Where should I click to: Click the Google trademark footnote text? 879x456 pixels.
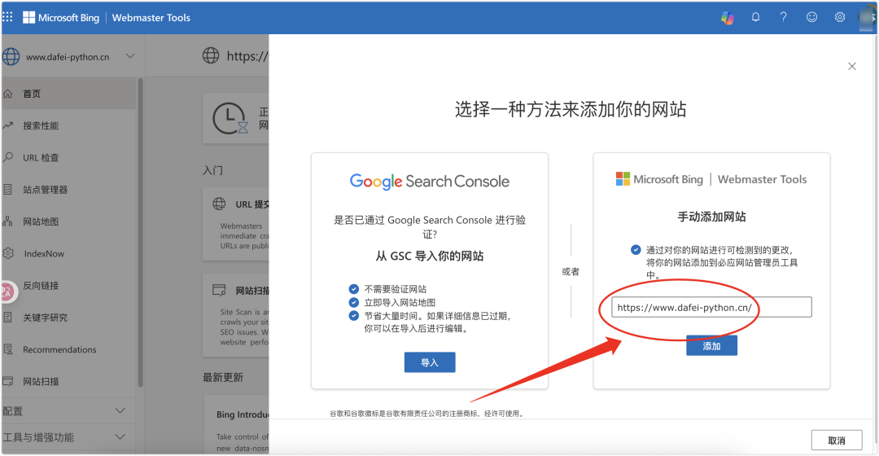pyautogui.click(x=427, y=414)
